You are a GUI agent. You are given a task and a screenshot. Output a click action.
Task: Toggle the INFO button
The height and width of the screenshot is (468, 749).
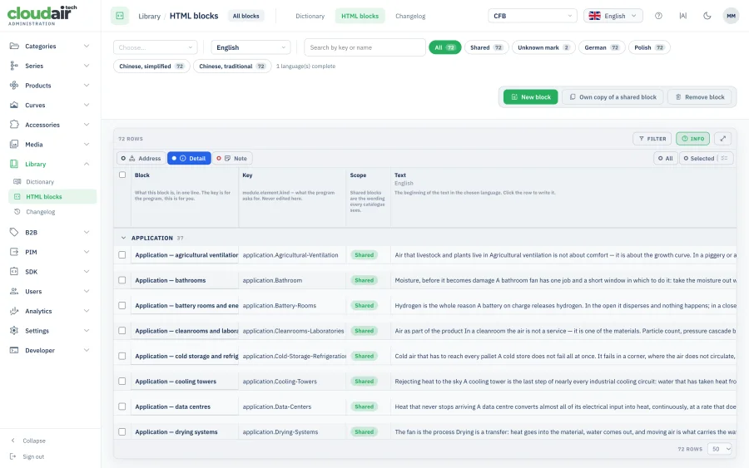(x=692, y=139)
